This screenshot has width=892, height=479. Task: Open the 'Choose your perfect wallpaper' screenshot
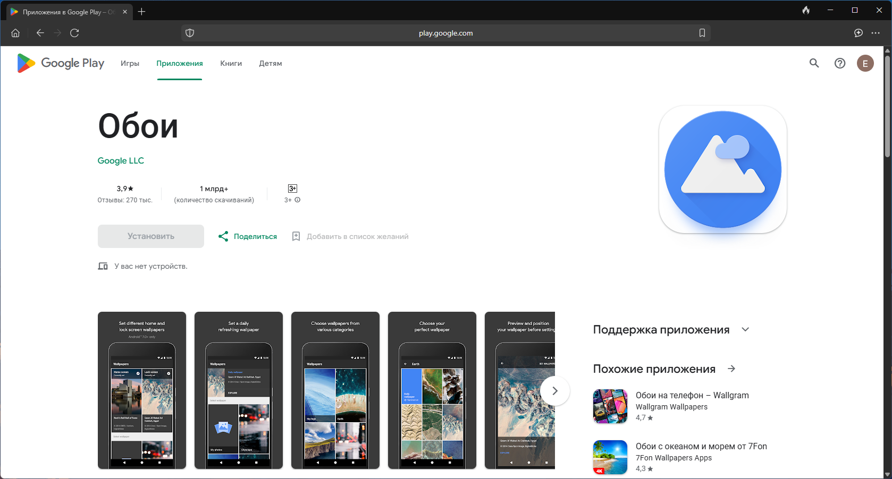tap(432, 390)
